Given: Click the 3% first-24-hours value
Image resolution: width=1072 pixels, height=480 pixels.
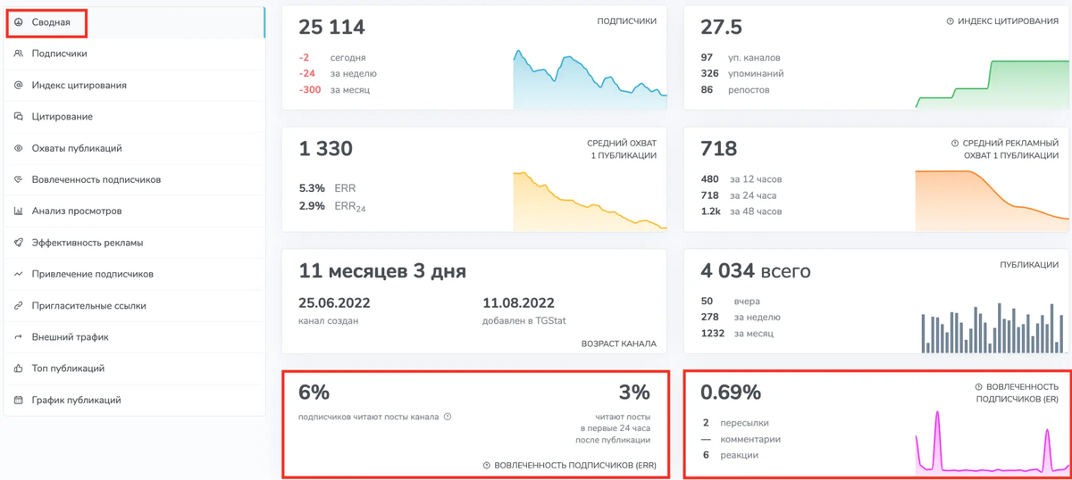Looking at the screenshot, I should 634,393.
